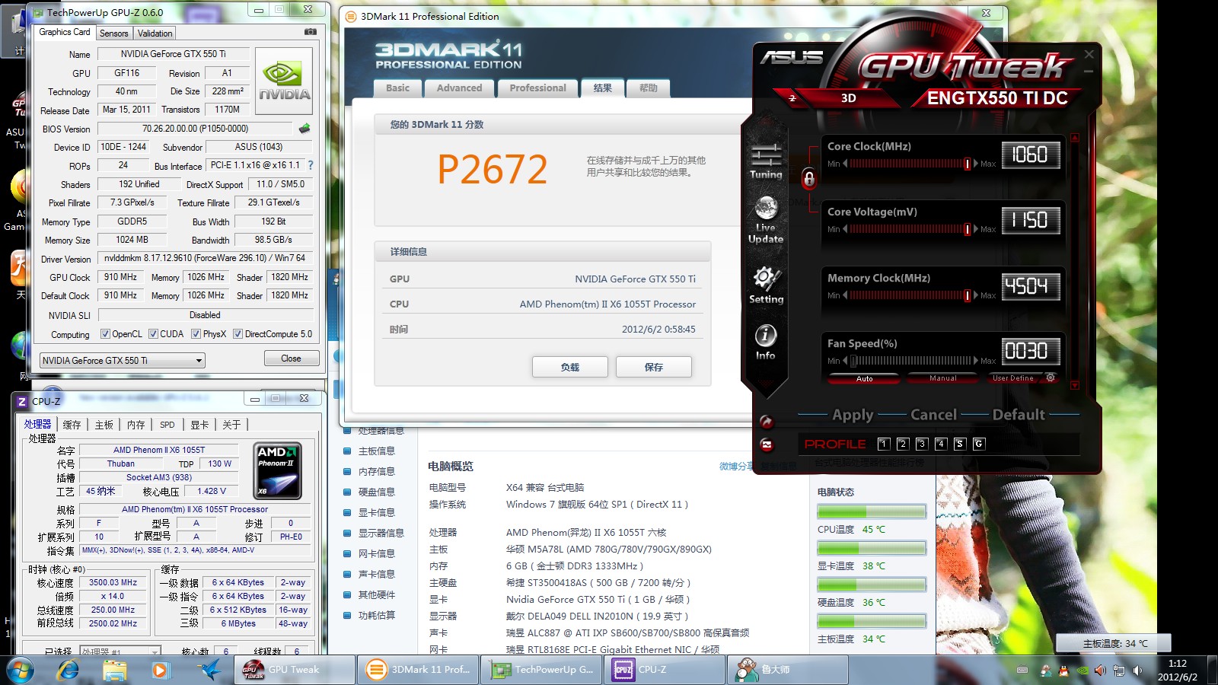Open the NVIDIA GeForce GTX 550 Ti dropdown
Image resolution: width=1218 pixels, height=685 pixels.
click(x=123, y=361)
